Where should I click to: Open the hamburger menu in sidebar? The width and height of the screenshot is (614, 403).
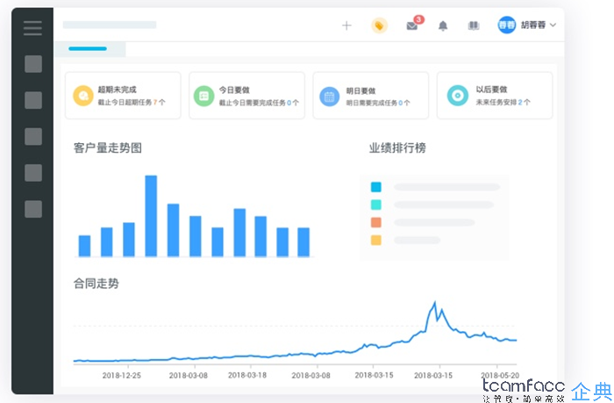[x=32, y=28]
